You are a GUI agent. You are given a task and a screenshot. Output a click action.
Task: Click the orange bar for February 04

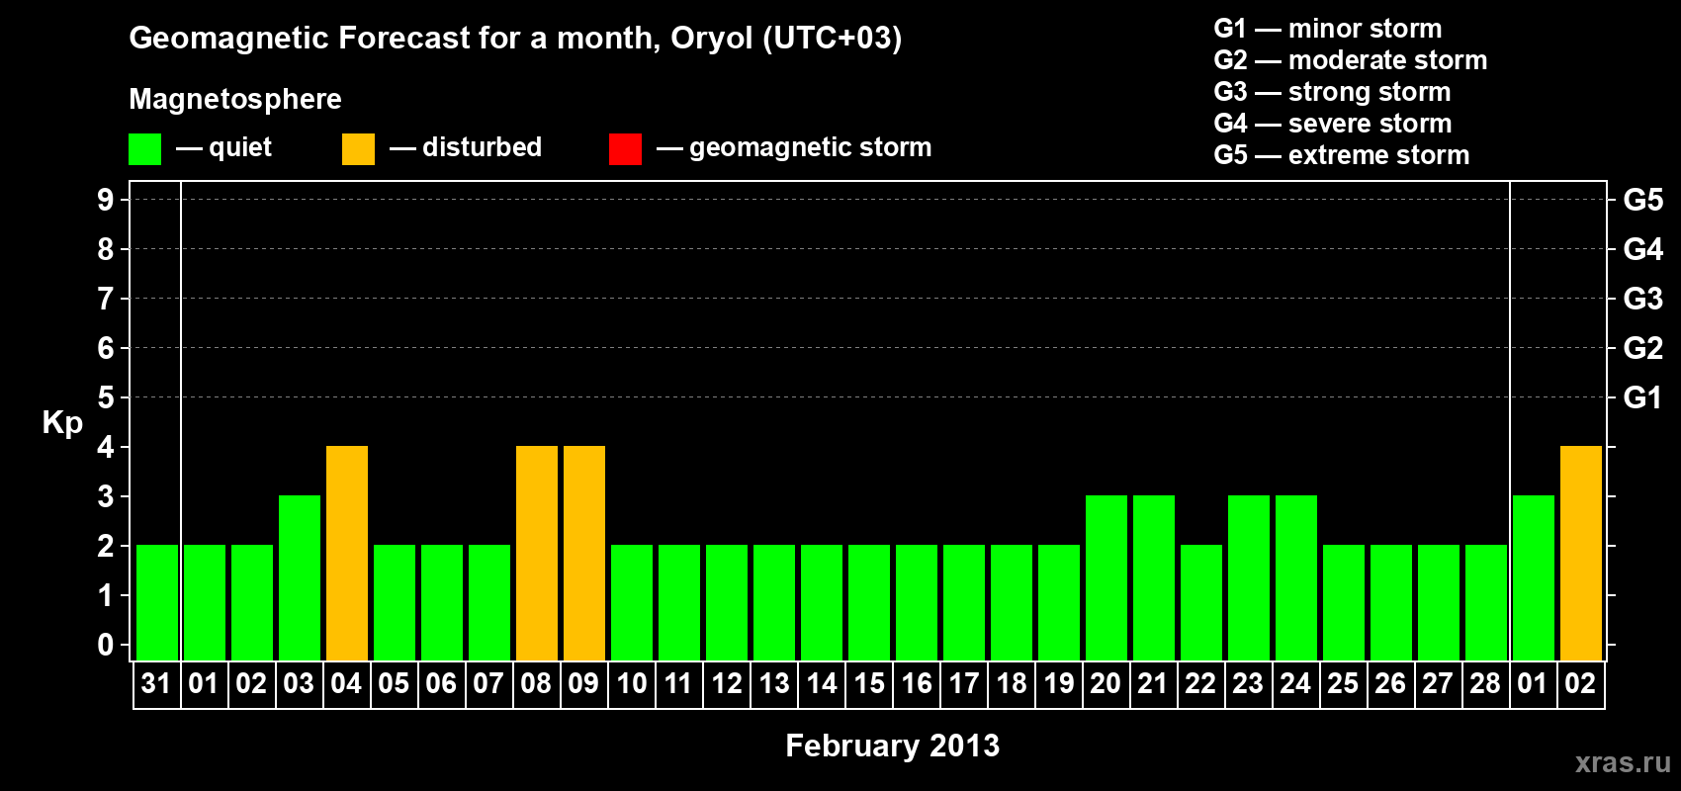coord(347,554)
